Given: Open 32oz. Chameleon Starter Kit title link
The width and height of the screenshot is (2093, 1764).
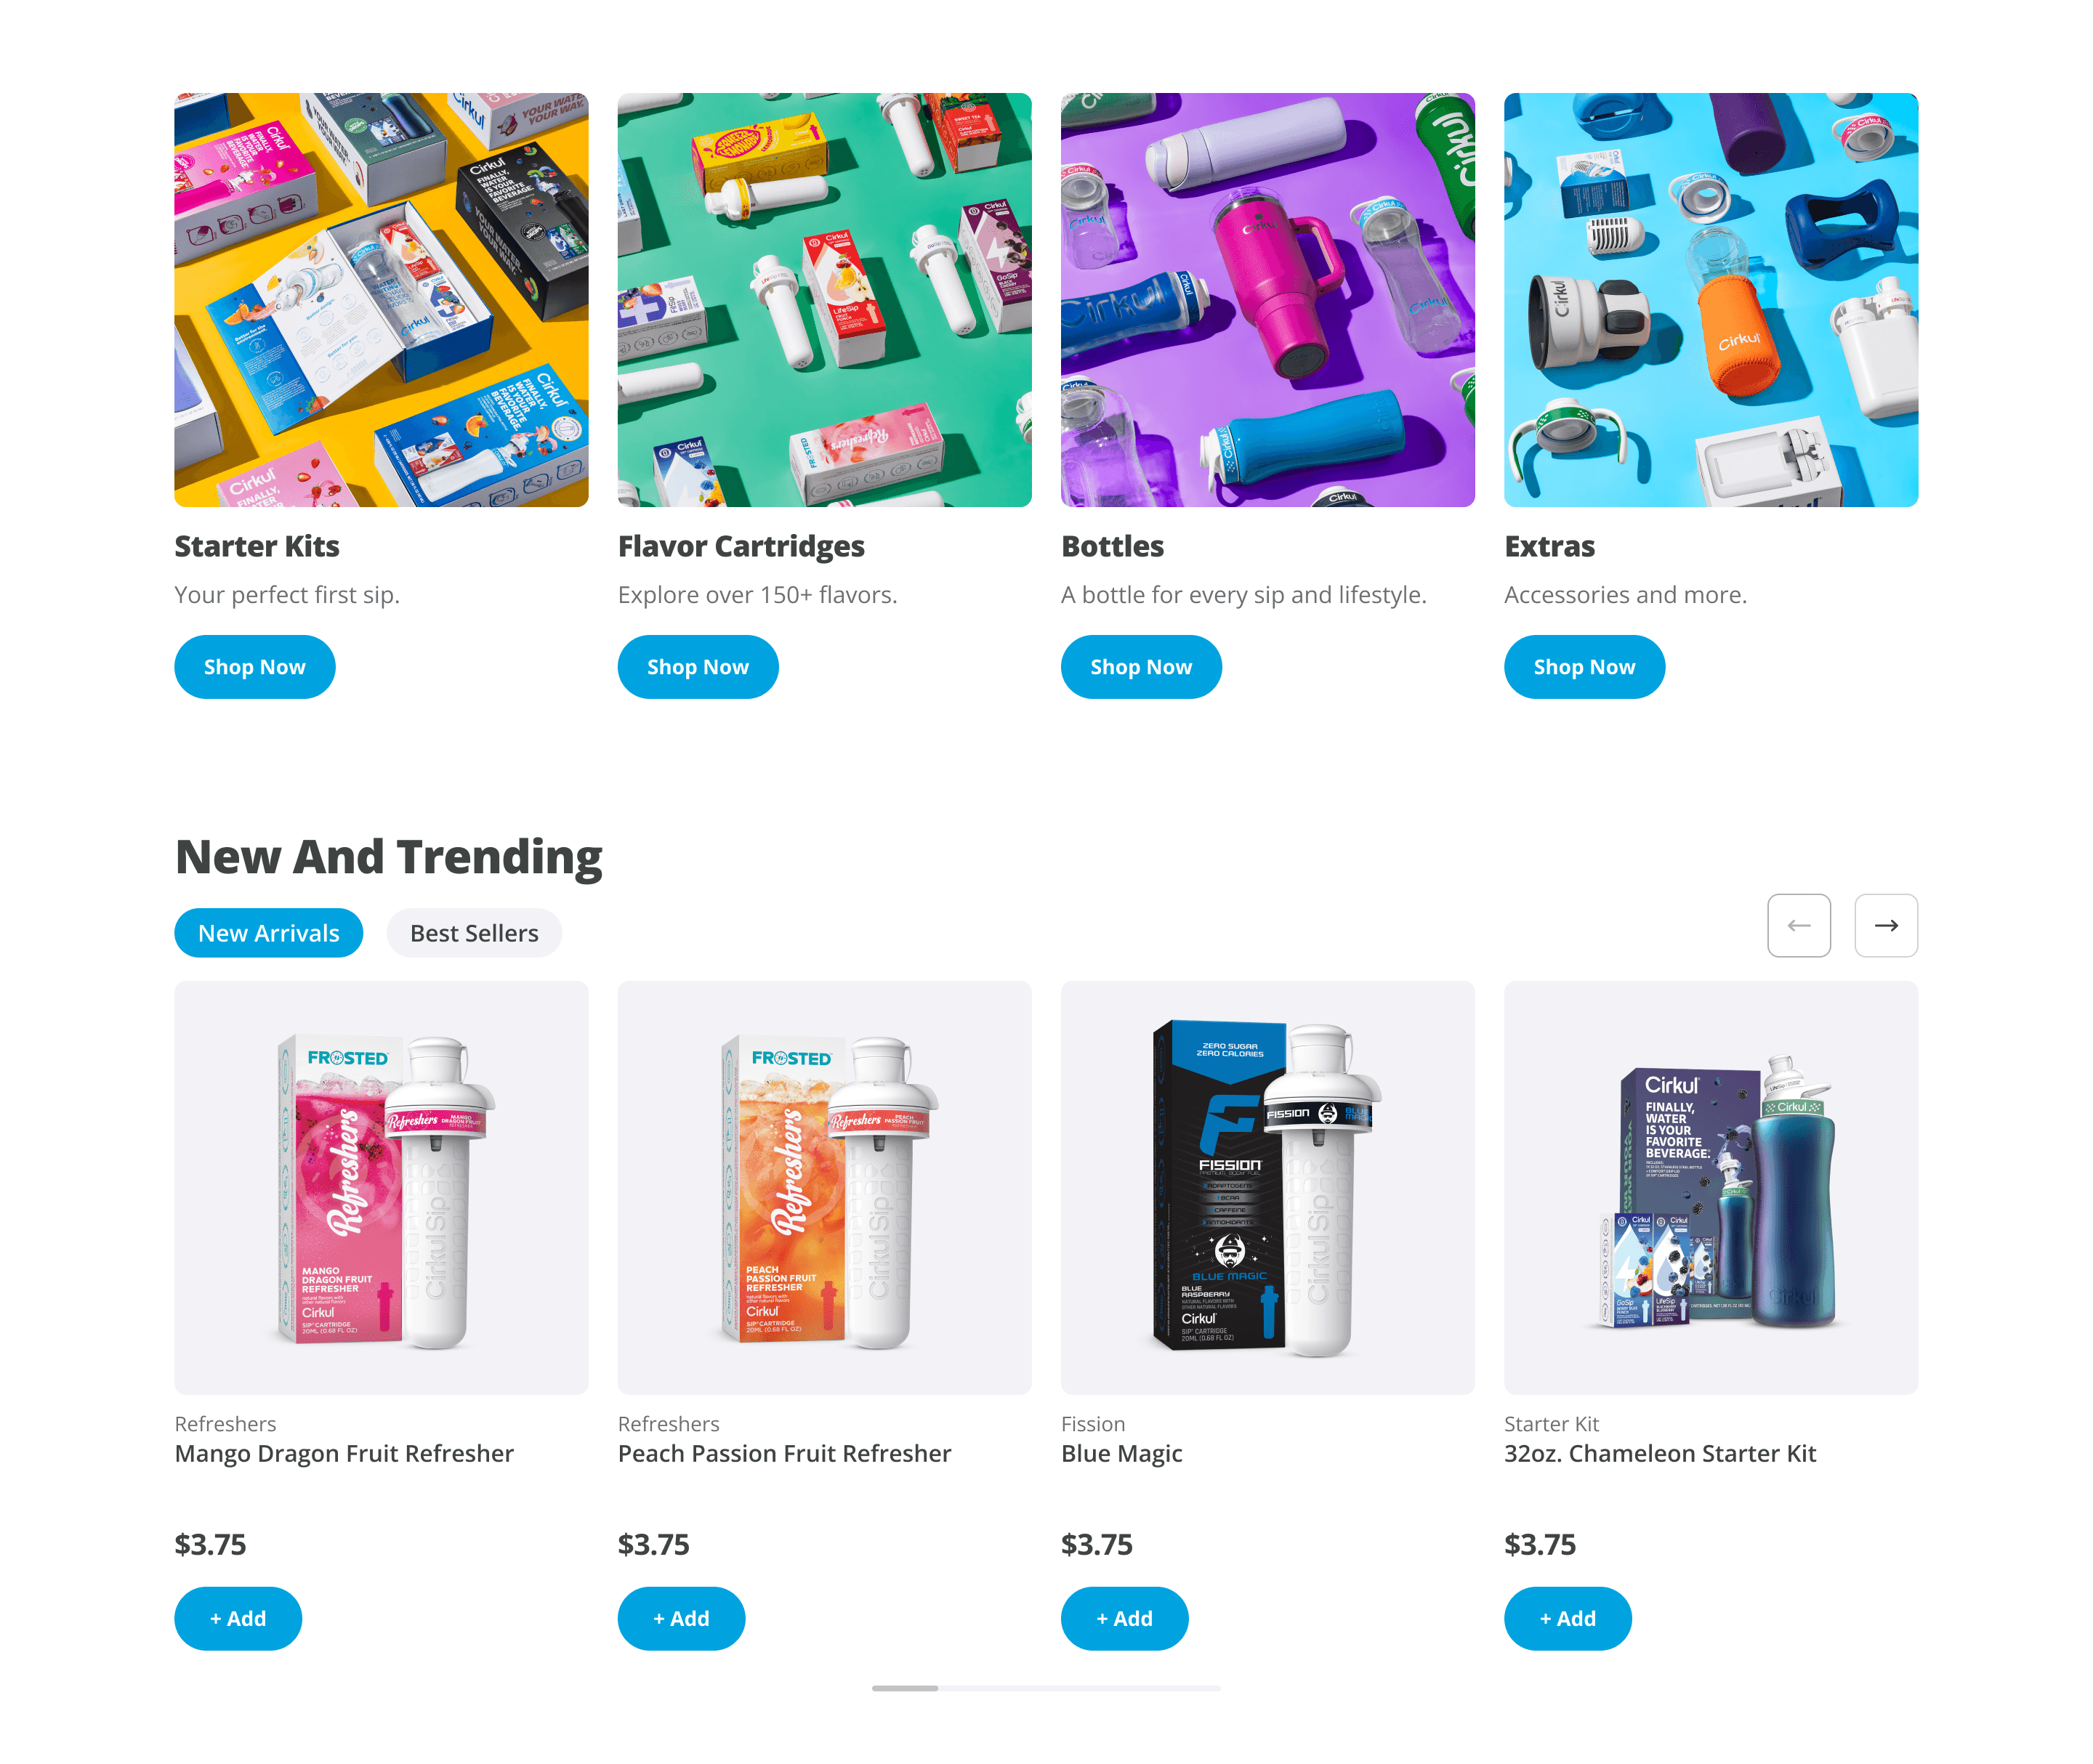Looking at the screenshot, I should [1660, 1453].
